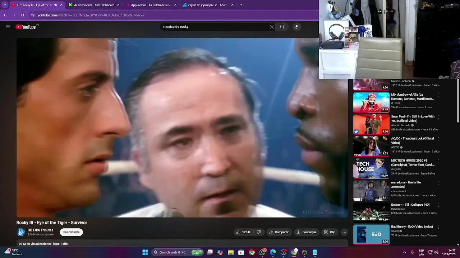Open options for Sean Paul video
The image size is (460, 258).
pos(438,117)
